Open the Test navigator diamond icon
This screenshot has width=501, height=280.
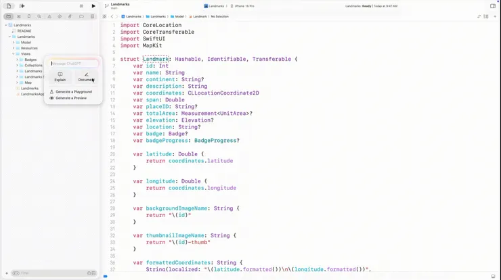[60, 16]
